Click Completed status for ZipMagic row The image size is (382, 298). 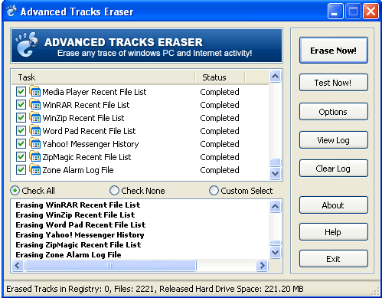pos(220,157)
